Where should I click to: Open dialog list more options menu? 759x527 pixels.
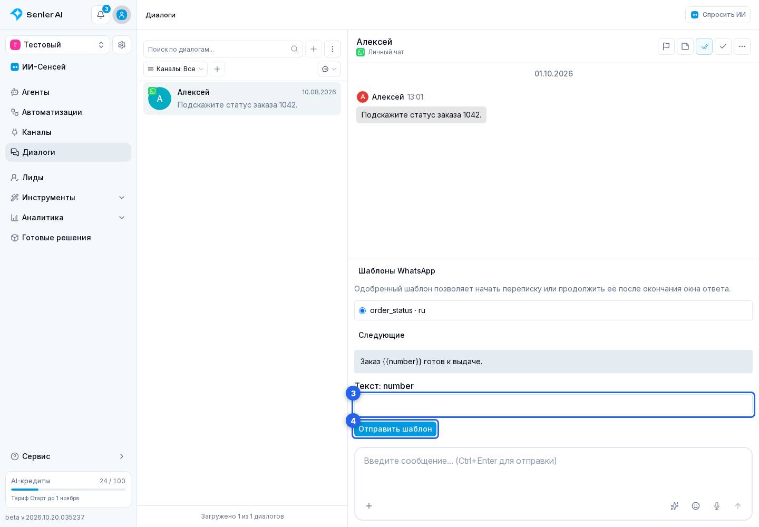333,49
